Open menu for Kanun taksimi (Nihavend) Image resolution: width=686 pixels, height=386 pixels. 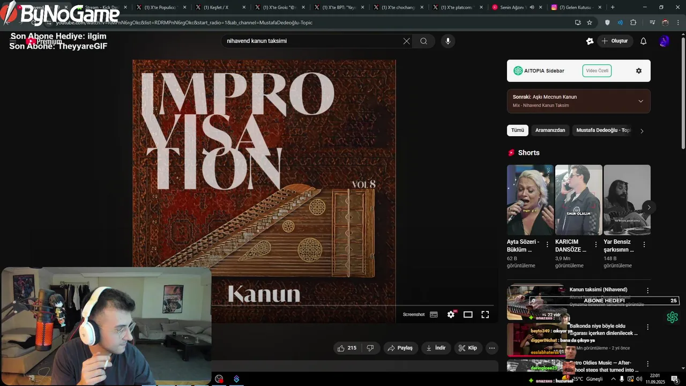[x=647, y=291]
